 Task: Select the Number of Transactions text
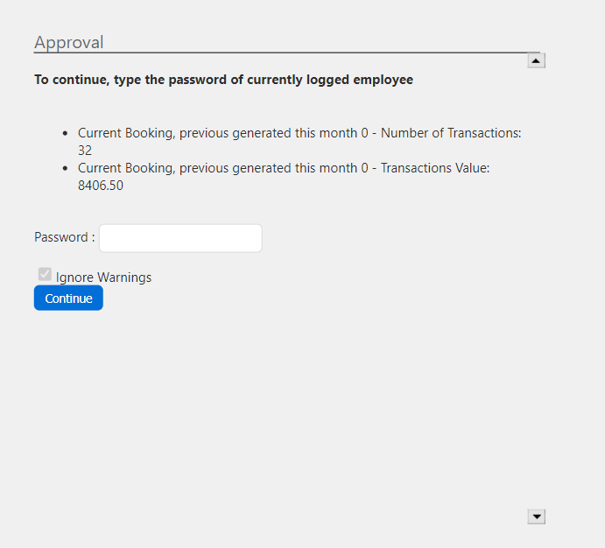pos(451,133)
